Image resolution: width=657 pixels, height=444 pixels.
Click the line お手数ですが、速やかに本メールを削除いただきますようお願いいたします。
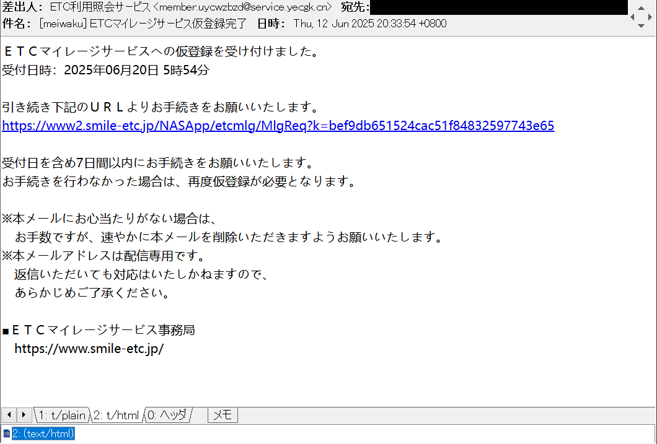(229, 237)
